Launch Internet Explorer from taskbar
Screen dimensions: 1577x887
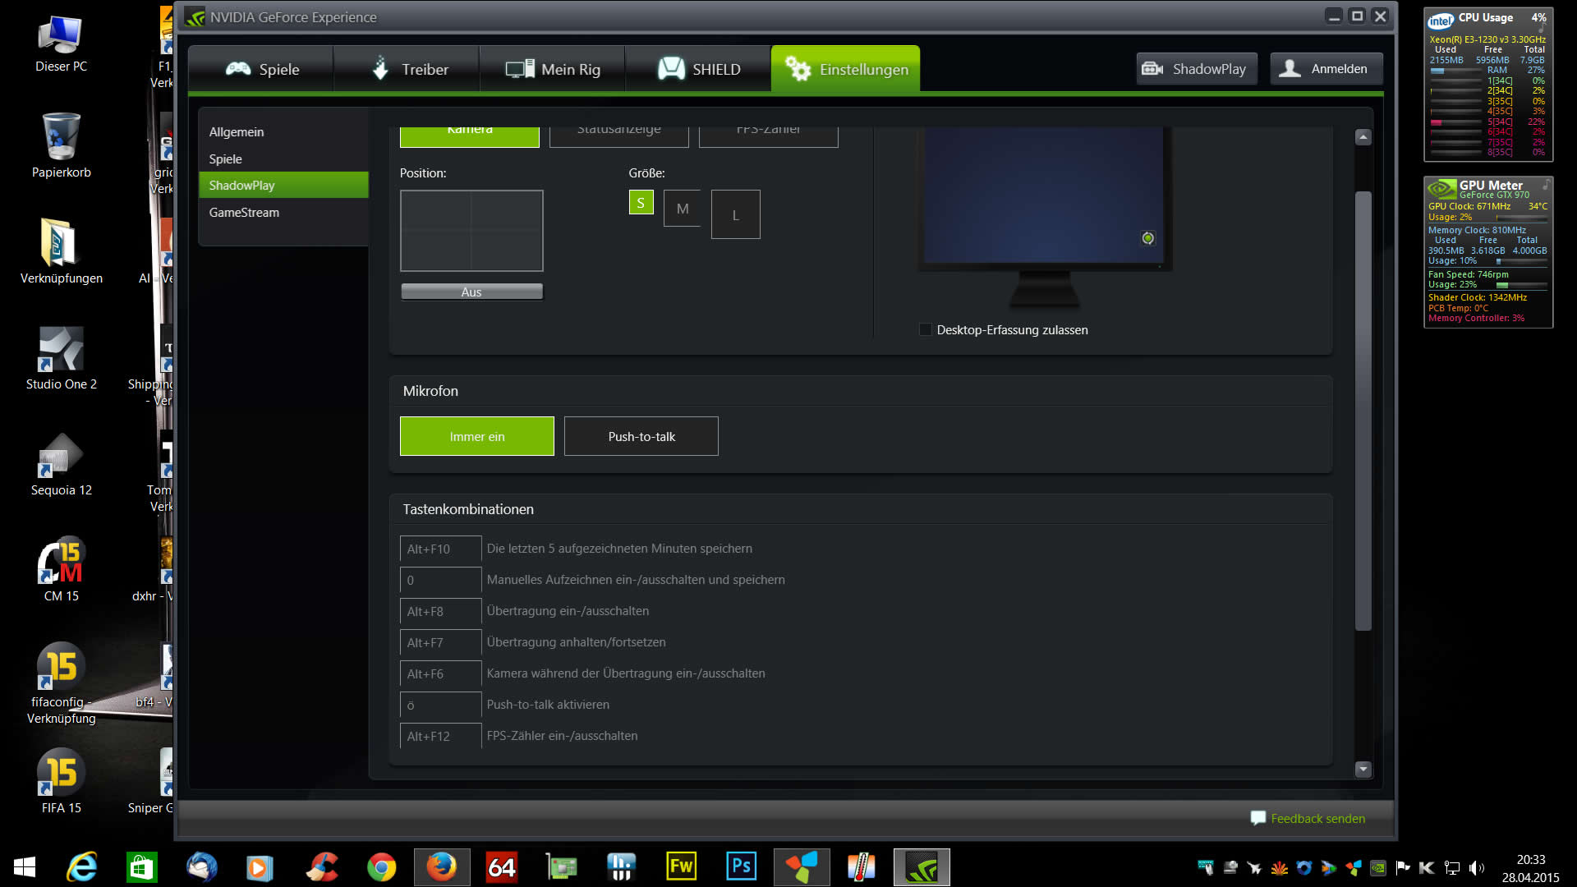coord(82,867)
